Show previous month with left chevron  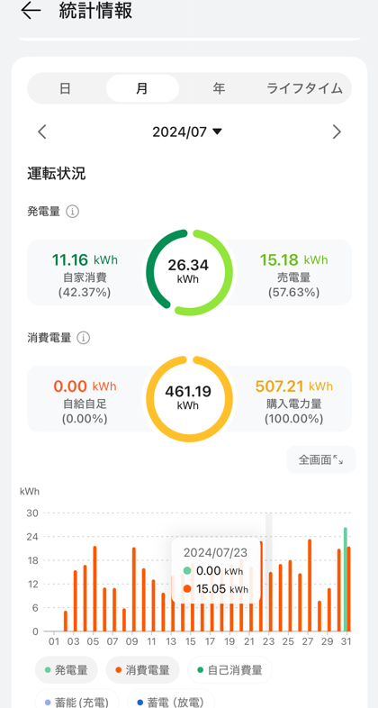coord(42,132)
